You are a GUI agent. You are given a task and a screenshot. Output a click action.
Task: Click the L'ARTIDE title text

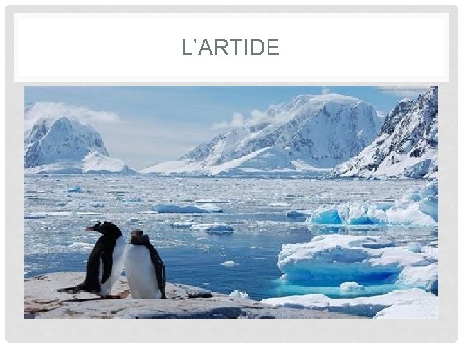pos(230,47)
